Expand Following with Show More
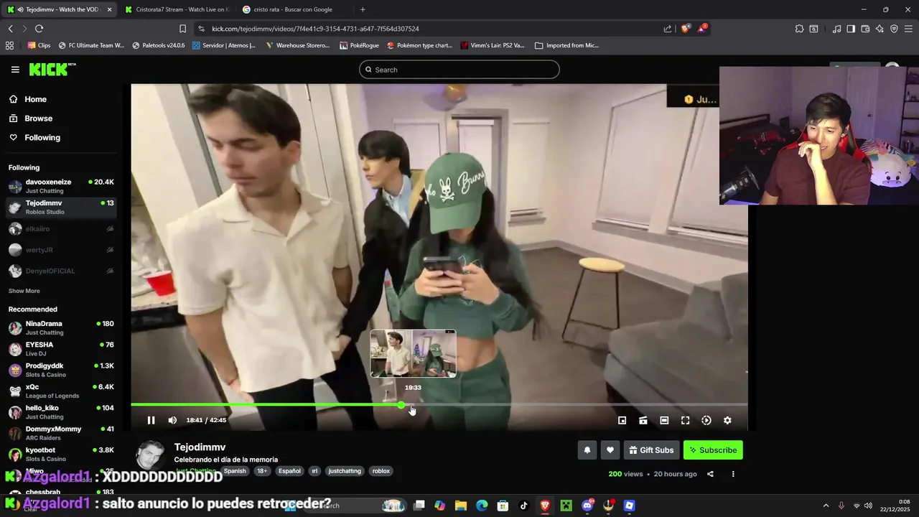Image resolution: width=919 pixels, height=517 pixels. pyautogui.click(x=24, y=291)
